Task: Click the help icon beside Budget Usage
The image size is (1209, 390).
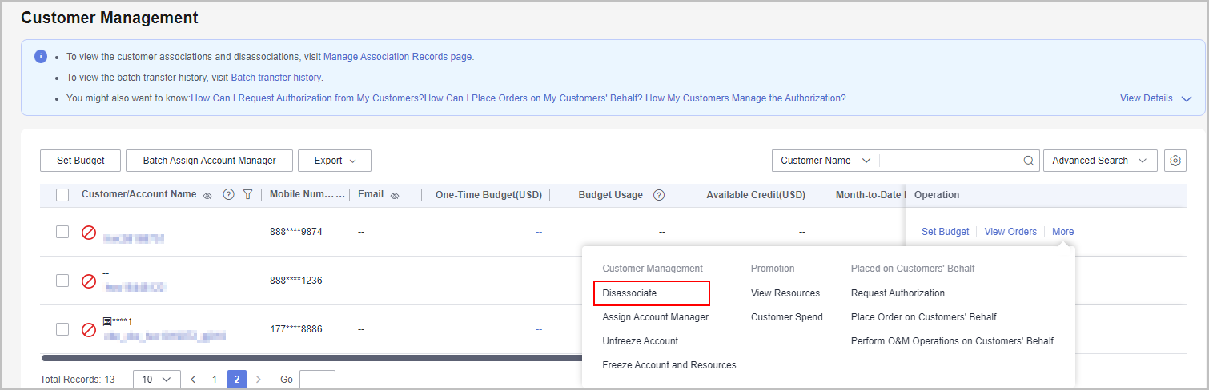Action: point(659,195)
